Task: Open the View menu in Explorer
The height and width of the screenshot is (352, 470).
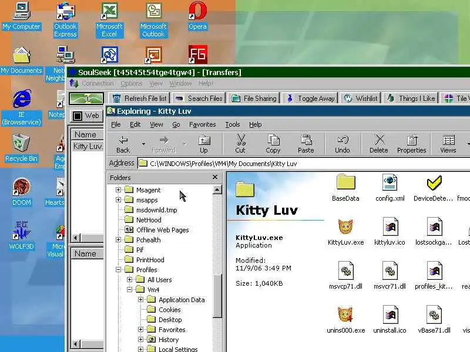Action: (156, 124)
